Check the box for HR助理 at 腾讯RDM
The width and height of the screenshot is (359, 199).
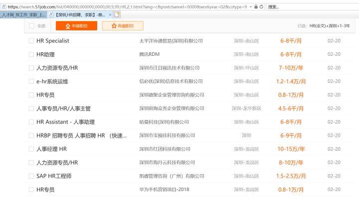(31, 54)
